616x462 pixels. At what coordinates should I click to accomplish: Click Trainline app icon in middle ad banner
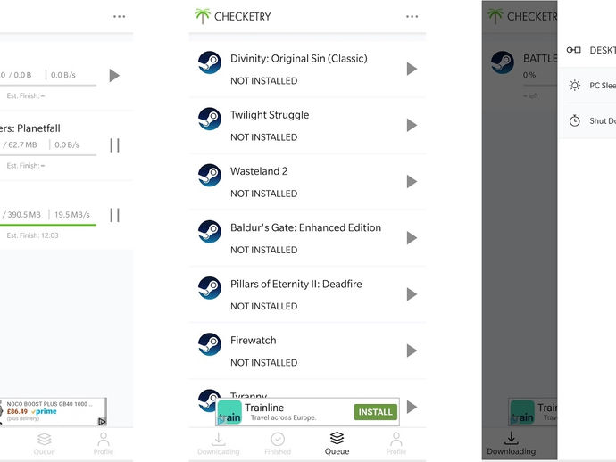229,412
